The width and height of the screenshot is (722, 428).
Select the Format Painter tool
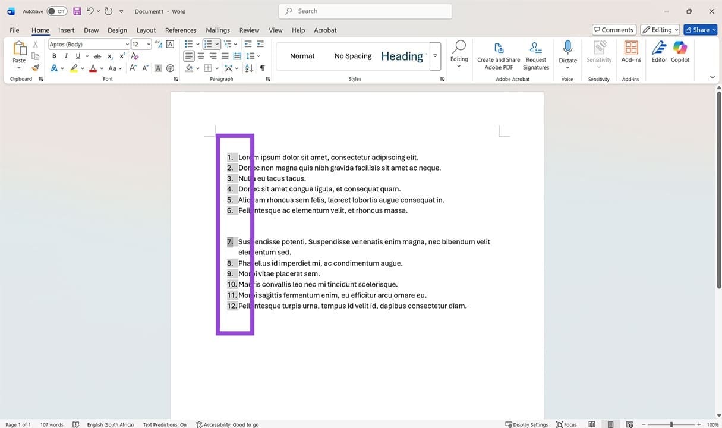coord(35,68)
